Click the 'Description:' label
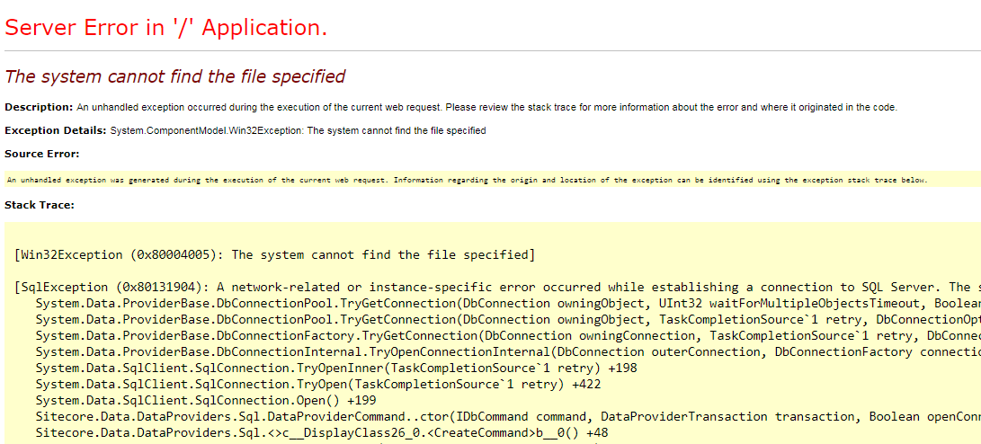This screenshot has width=981, height=444. point(40,107)
